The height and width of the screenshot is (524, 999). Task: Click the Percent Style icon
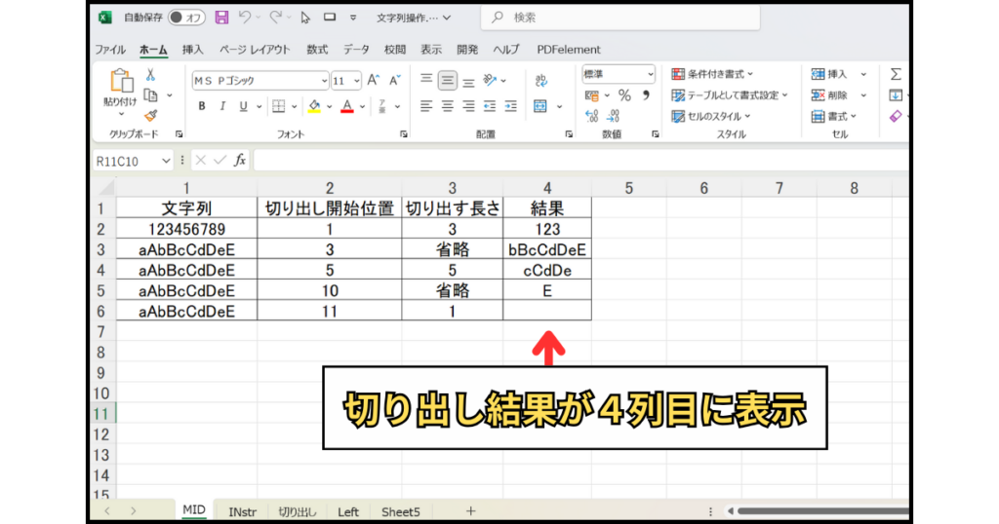pyautogui.click(x=624, y=95)
